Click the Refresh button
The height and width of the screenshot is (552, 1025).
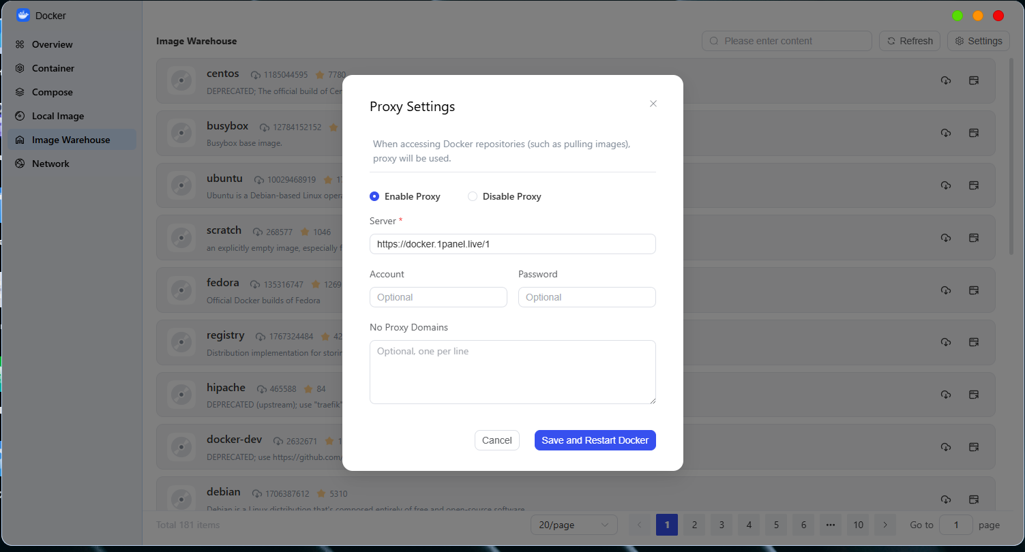[x=910, y=41]
